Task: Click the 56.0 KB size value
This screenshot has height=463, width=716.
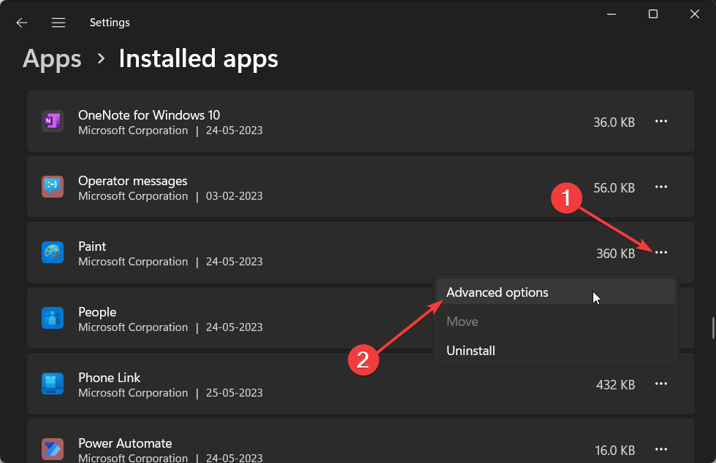Action: (x=614, y=188)
